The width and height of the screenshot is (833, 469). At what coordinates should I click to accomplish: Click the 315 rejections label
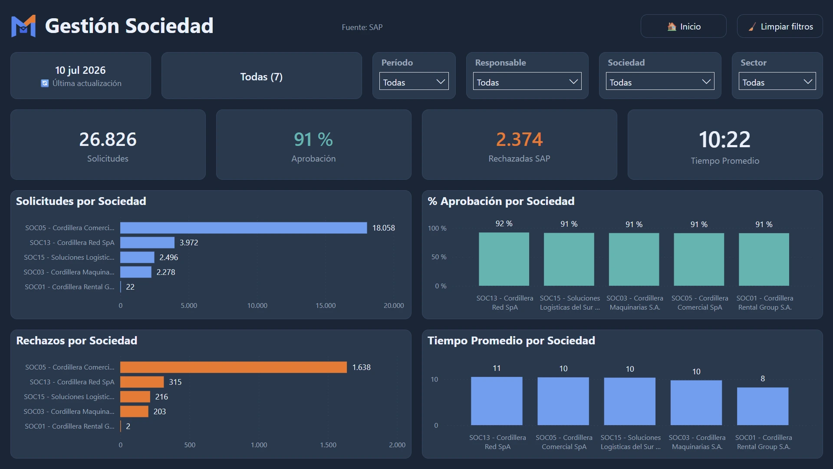(175, 382)
